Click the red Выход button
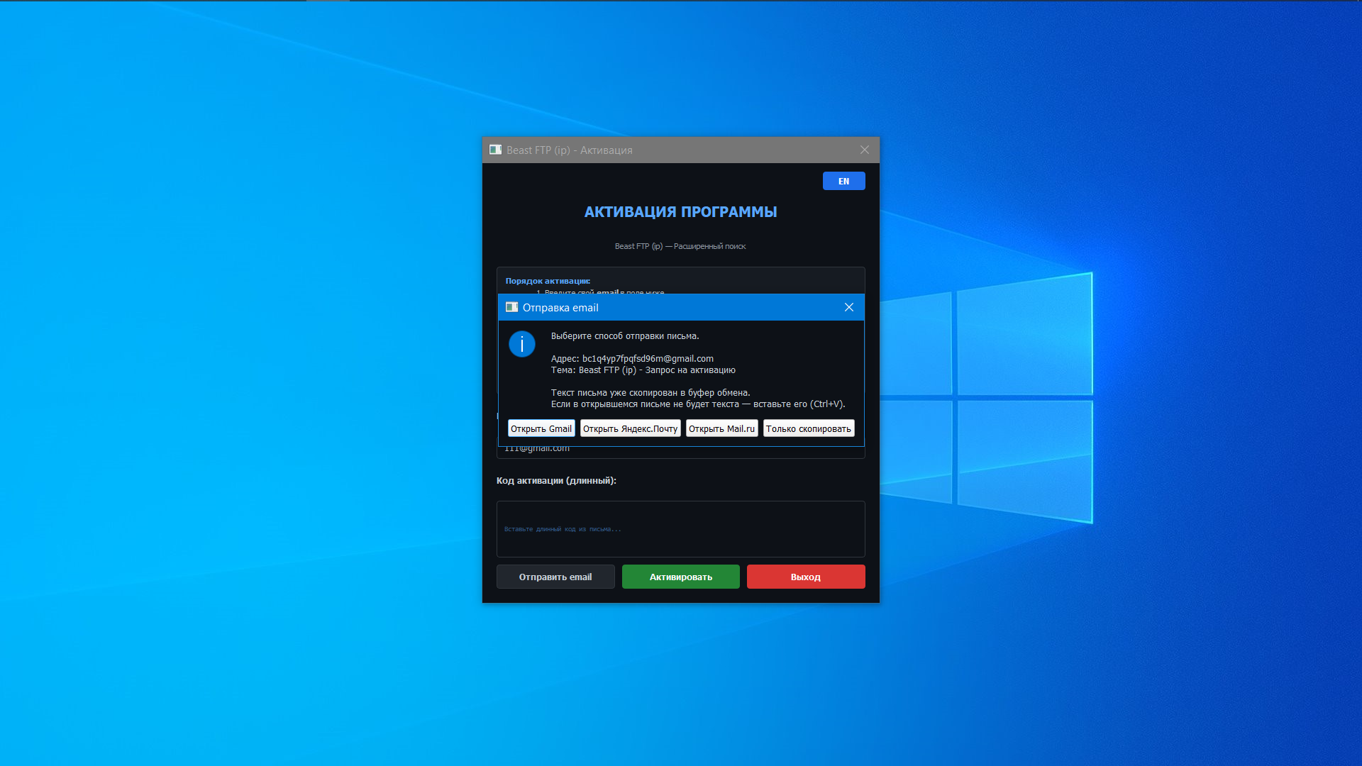This screenshot has width=1362, height=766. click(x=806, y=577)
